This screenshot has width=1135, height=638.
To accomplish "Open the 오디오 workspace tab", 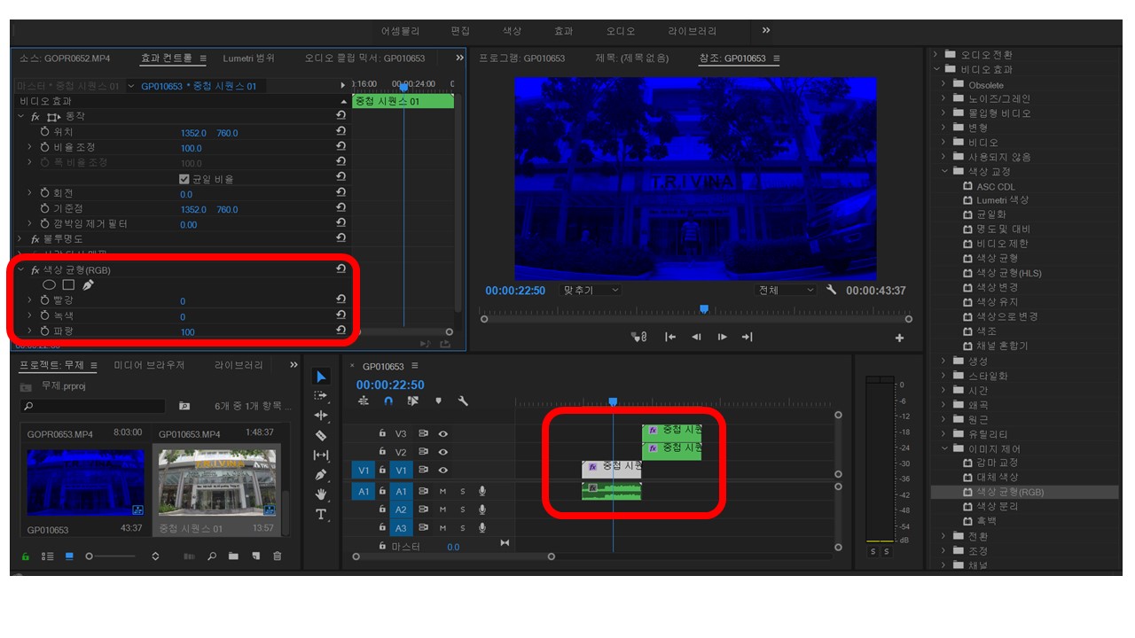I will click(x=621, y=31).
